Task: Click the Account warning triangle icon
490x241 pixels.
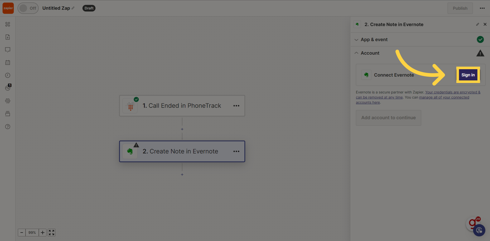Action: click(480, 53)
